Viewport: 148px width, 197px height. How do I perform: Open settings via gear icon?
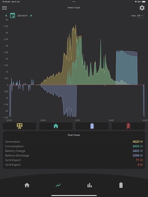click(x=142, y=8)
